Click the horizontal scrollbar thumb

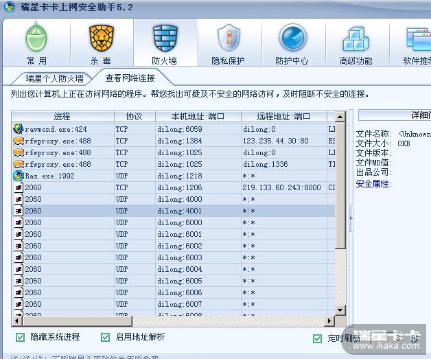pyautogui.click(x=78, y=321)
